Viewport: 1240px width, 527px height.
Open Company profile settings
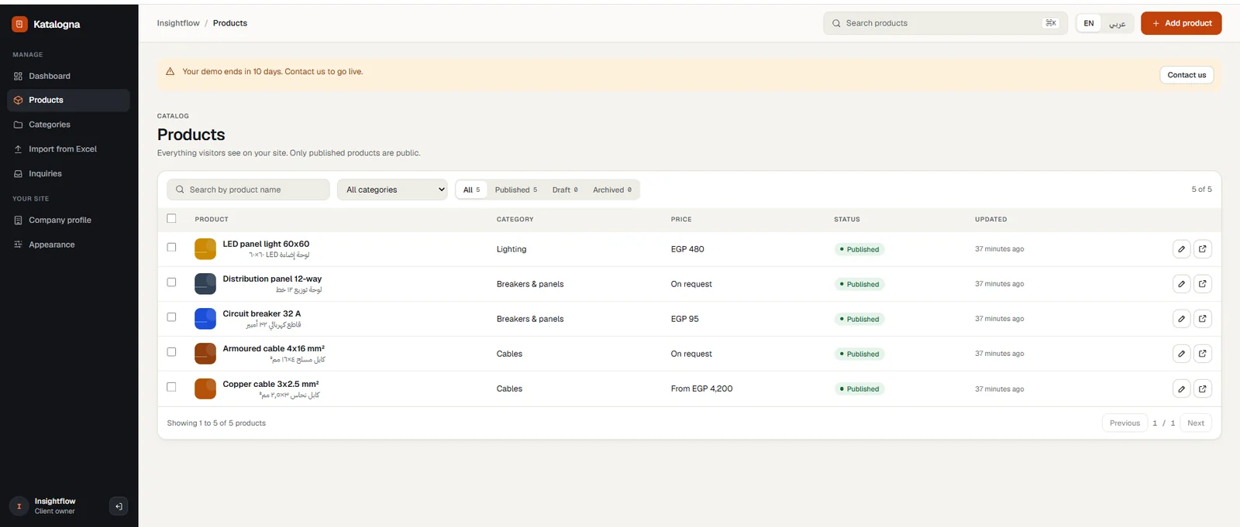[x=68, y=221]
